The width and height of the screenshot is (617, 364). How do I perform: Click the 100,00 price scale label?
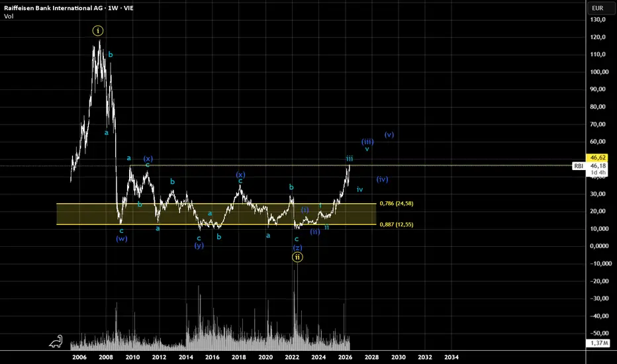coord(599,71)
